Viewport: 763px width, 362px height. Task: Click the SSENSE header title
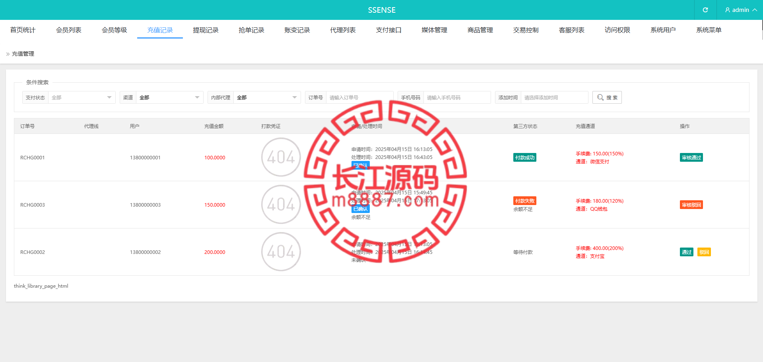[382, 10]
